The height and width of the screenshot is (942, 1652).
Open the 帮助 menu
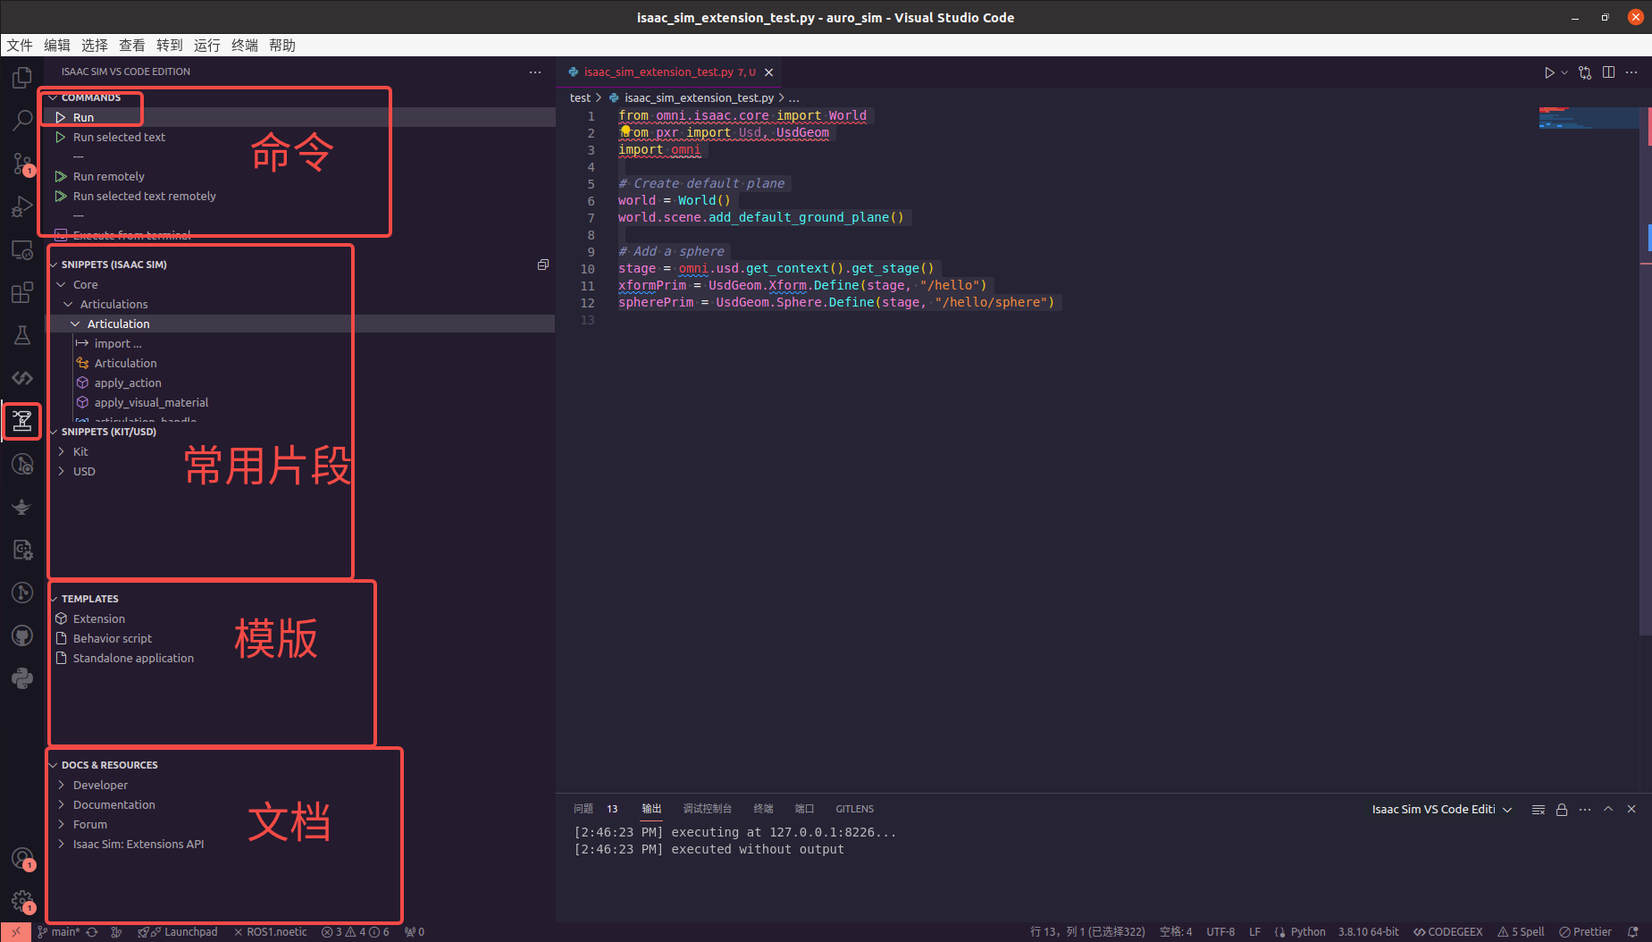click(x=282, y=46)
